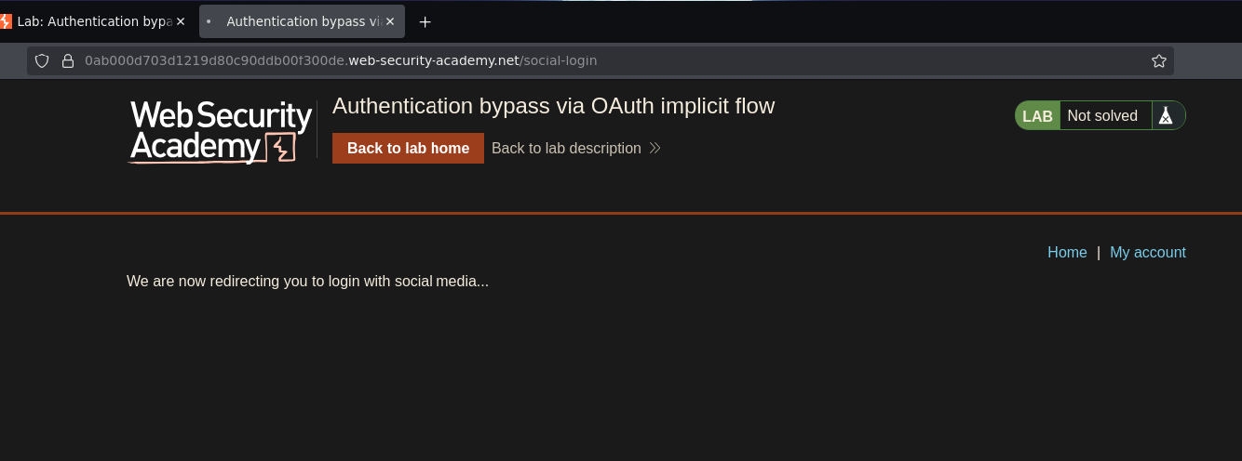The image size is (1242, 461).
Task: Open a new browser tab
Action: 425,21
